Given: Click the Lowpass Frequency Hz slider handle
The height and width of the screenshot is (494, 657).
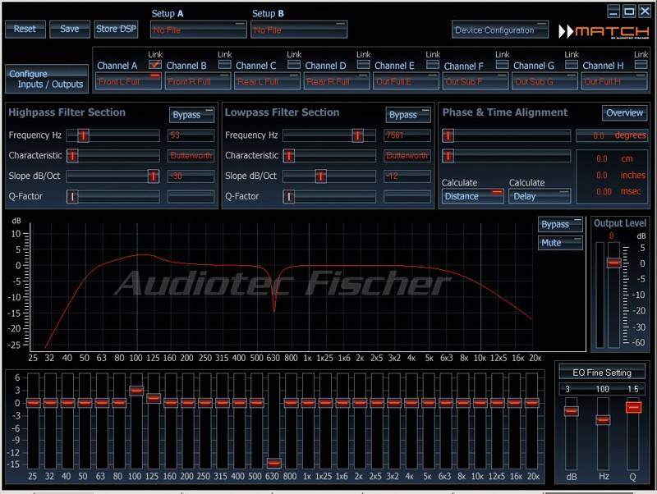Looking at the screenshot, I should 357,135.
